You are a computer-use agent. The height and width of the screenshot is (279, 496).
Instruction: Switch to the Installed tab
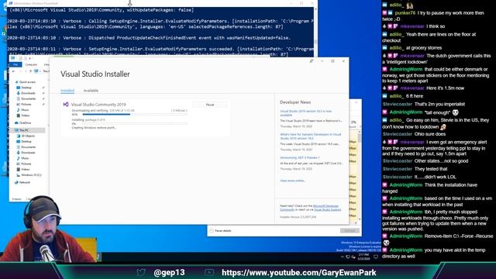click(67, 91)
